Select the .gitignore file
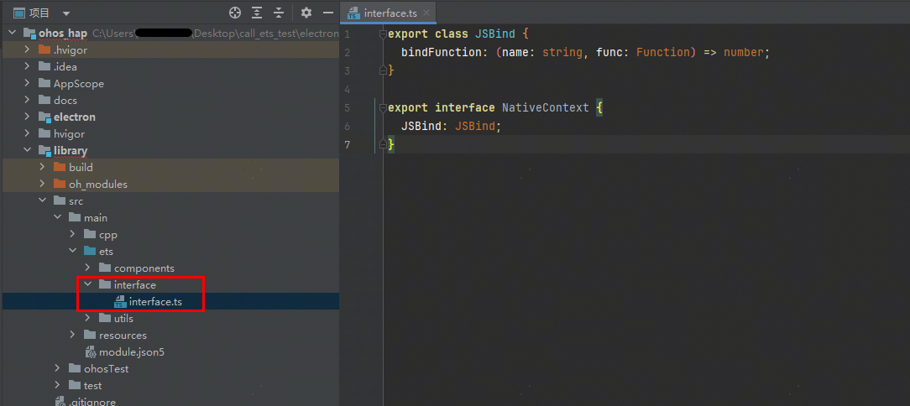This screenshot has width=910, height=406. [170, 401]
